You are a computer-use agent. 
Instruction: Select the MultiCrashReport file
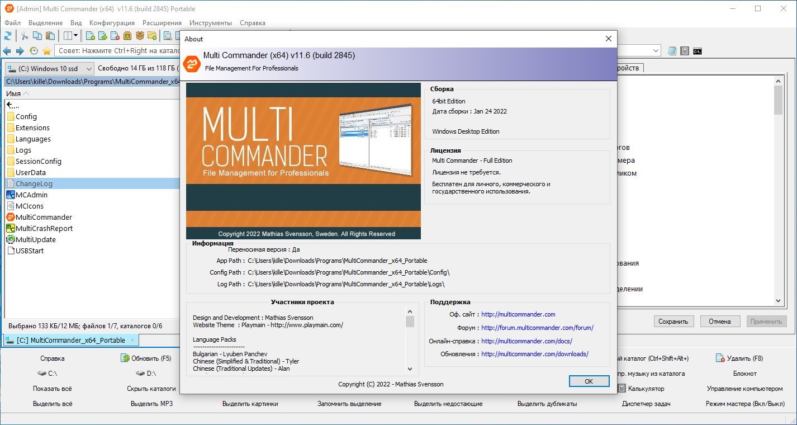pos(44,228)
